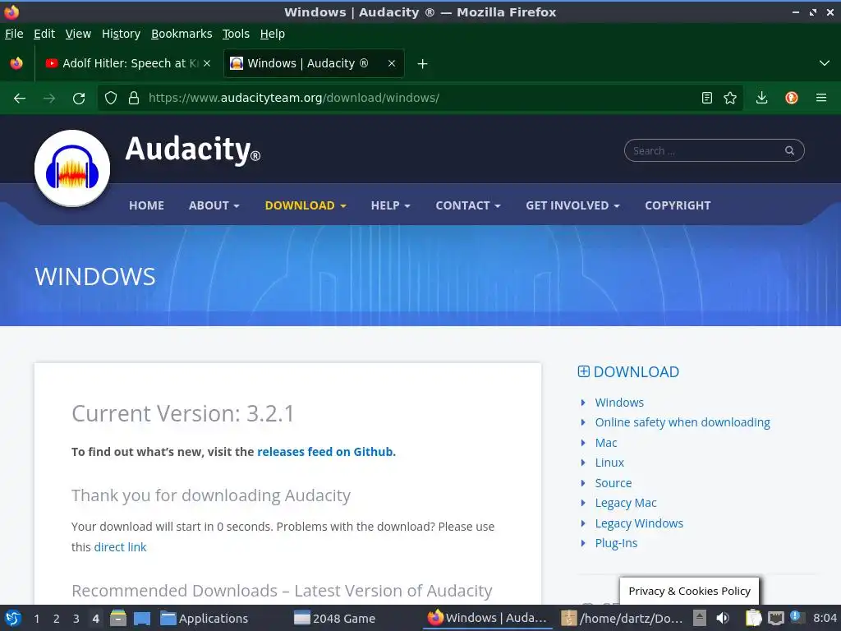Screen dimensions: 841x631
Task: Click the show desktop taskbar icon
Action: 141,618
